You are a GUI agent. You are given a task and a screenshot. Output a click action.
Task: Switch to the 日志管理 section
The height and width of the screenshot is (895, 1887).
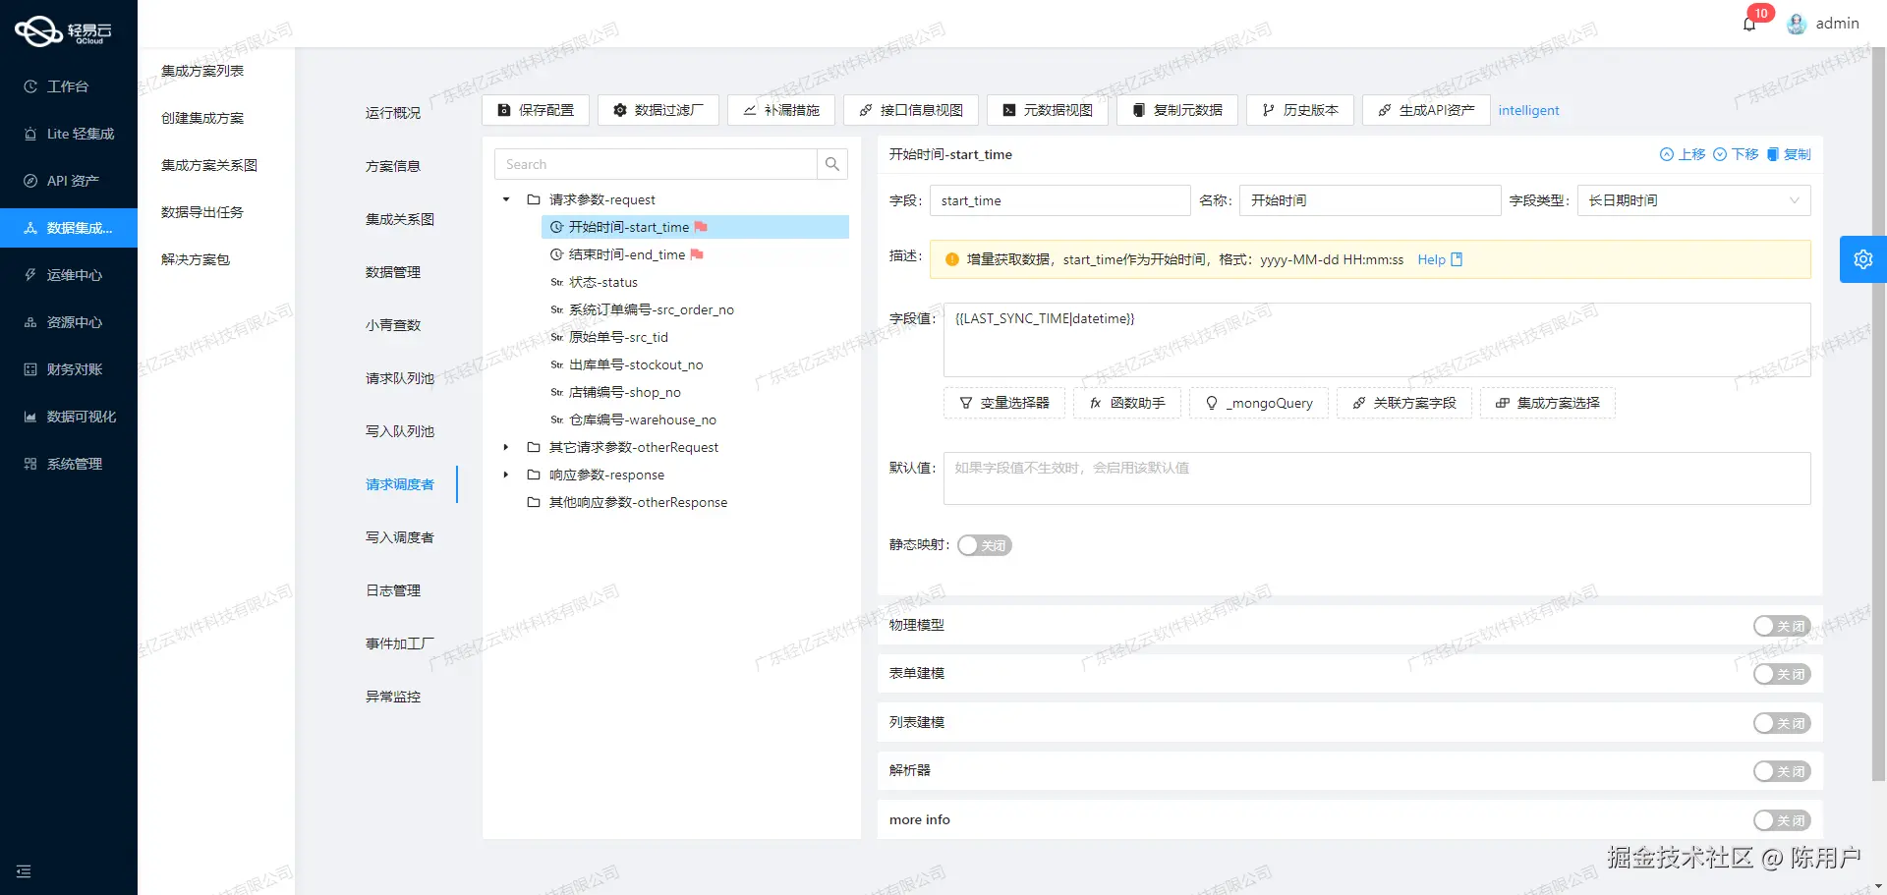click(392, 589)
